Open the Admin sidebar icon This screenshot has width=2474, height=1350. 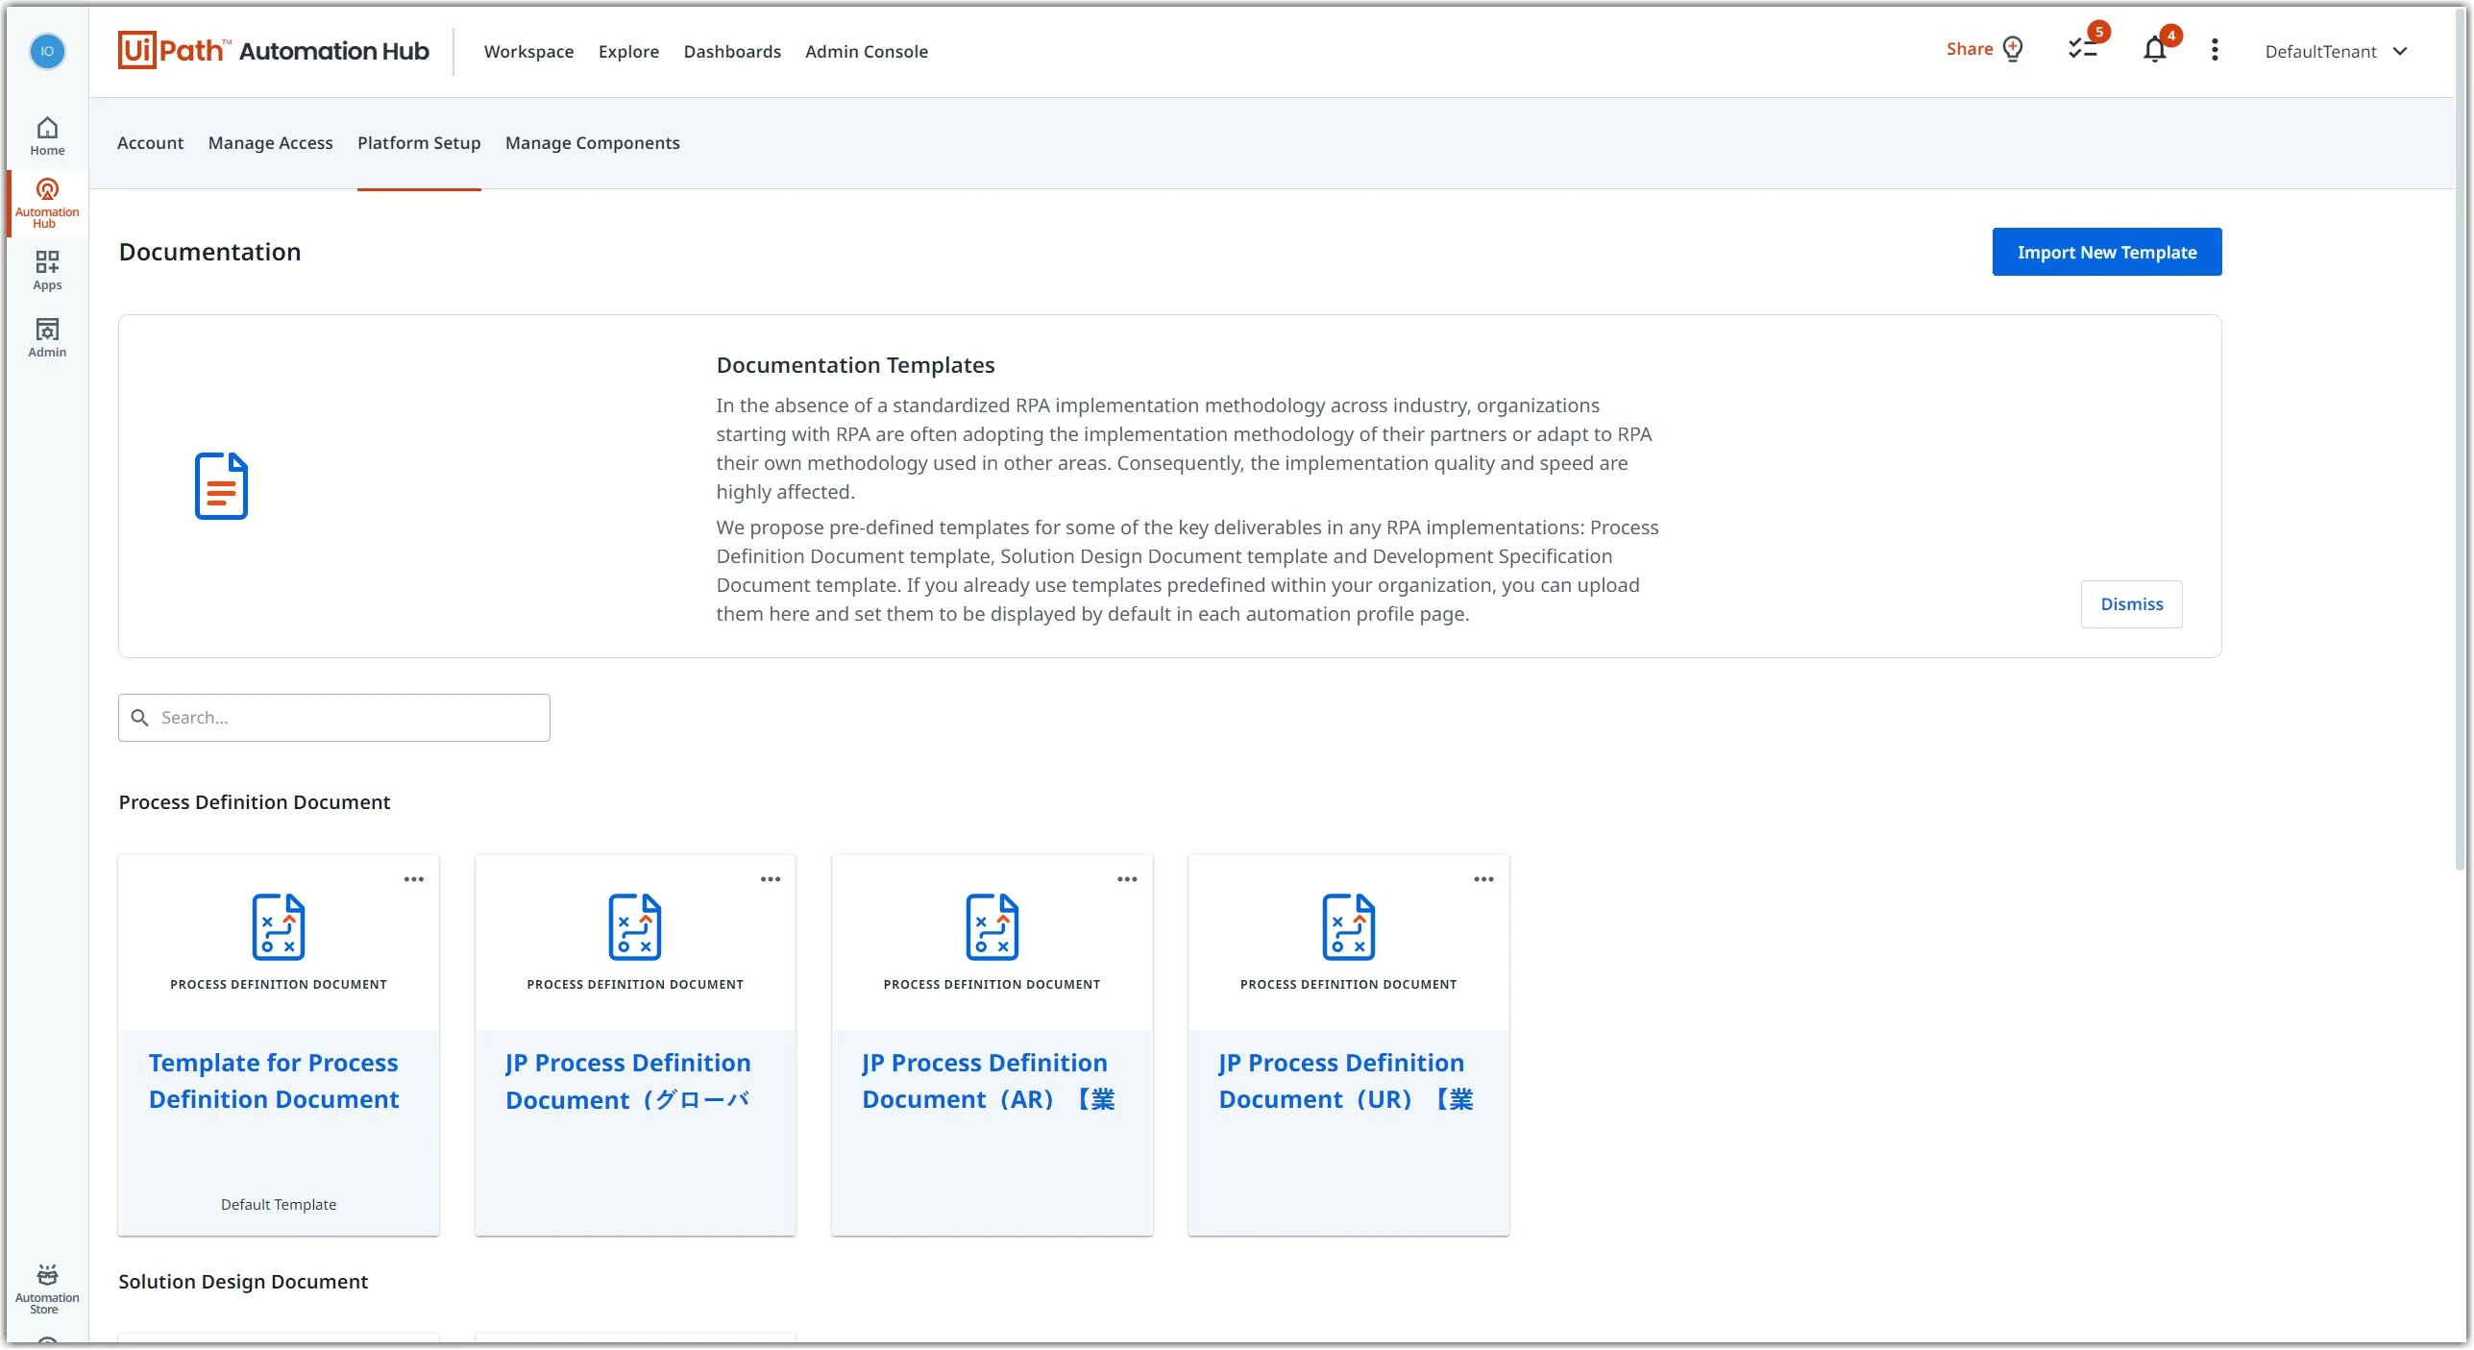click(x=47, y=337)
